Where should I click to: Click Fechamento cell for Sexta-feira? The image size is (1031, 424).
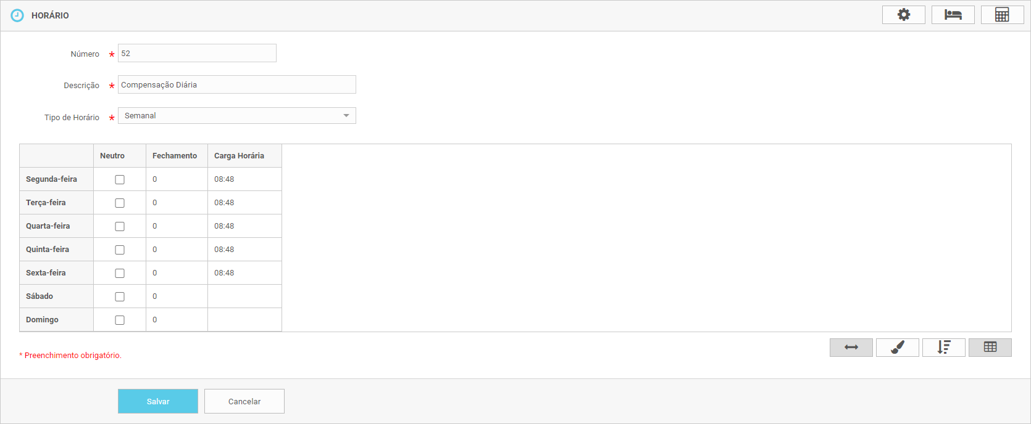click(x=176, y=273)
